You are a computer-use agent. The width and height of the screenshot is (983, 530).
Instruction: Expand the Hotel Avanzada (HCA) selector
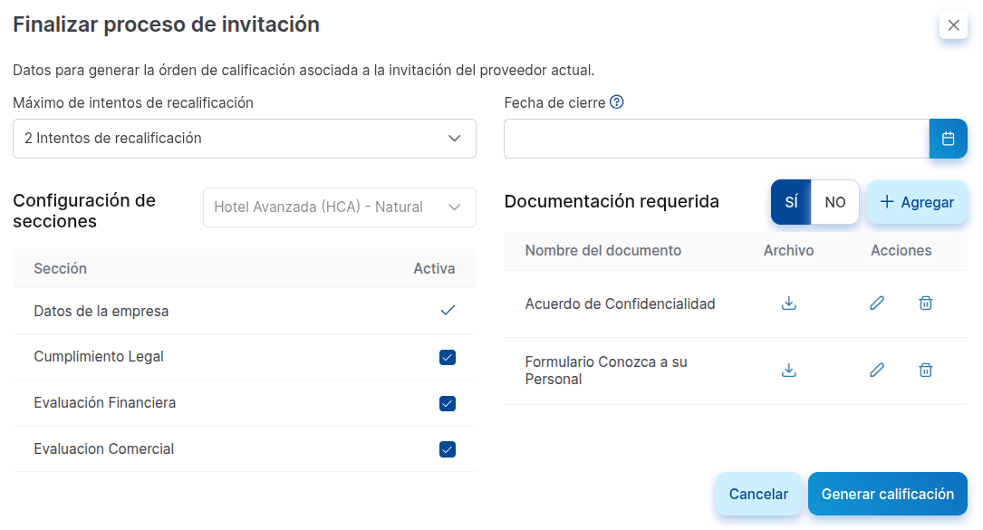(x=339, y=207)
